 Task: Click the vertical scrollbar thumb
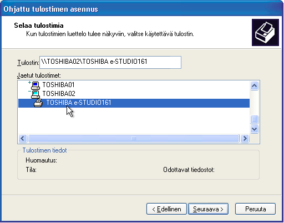(x=255, y=119)
